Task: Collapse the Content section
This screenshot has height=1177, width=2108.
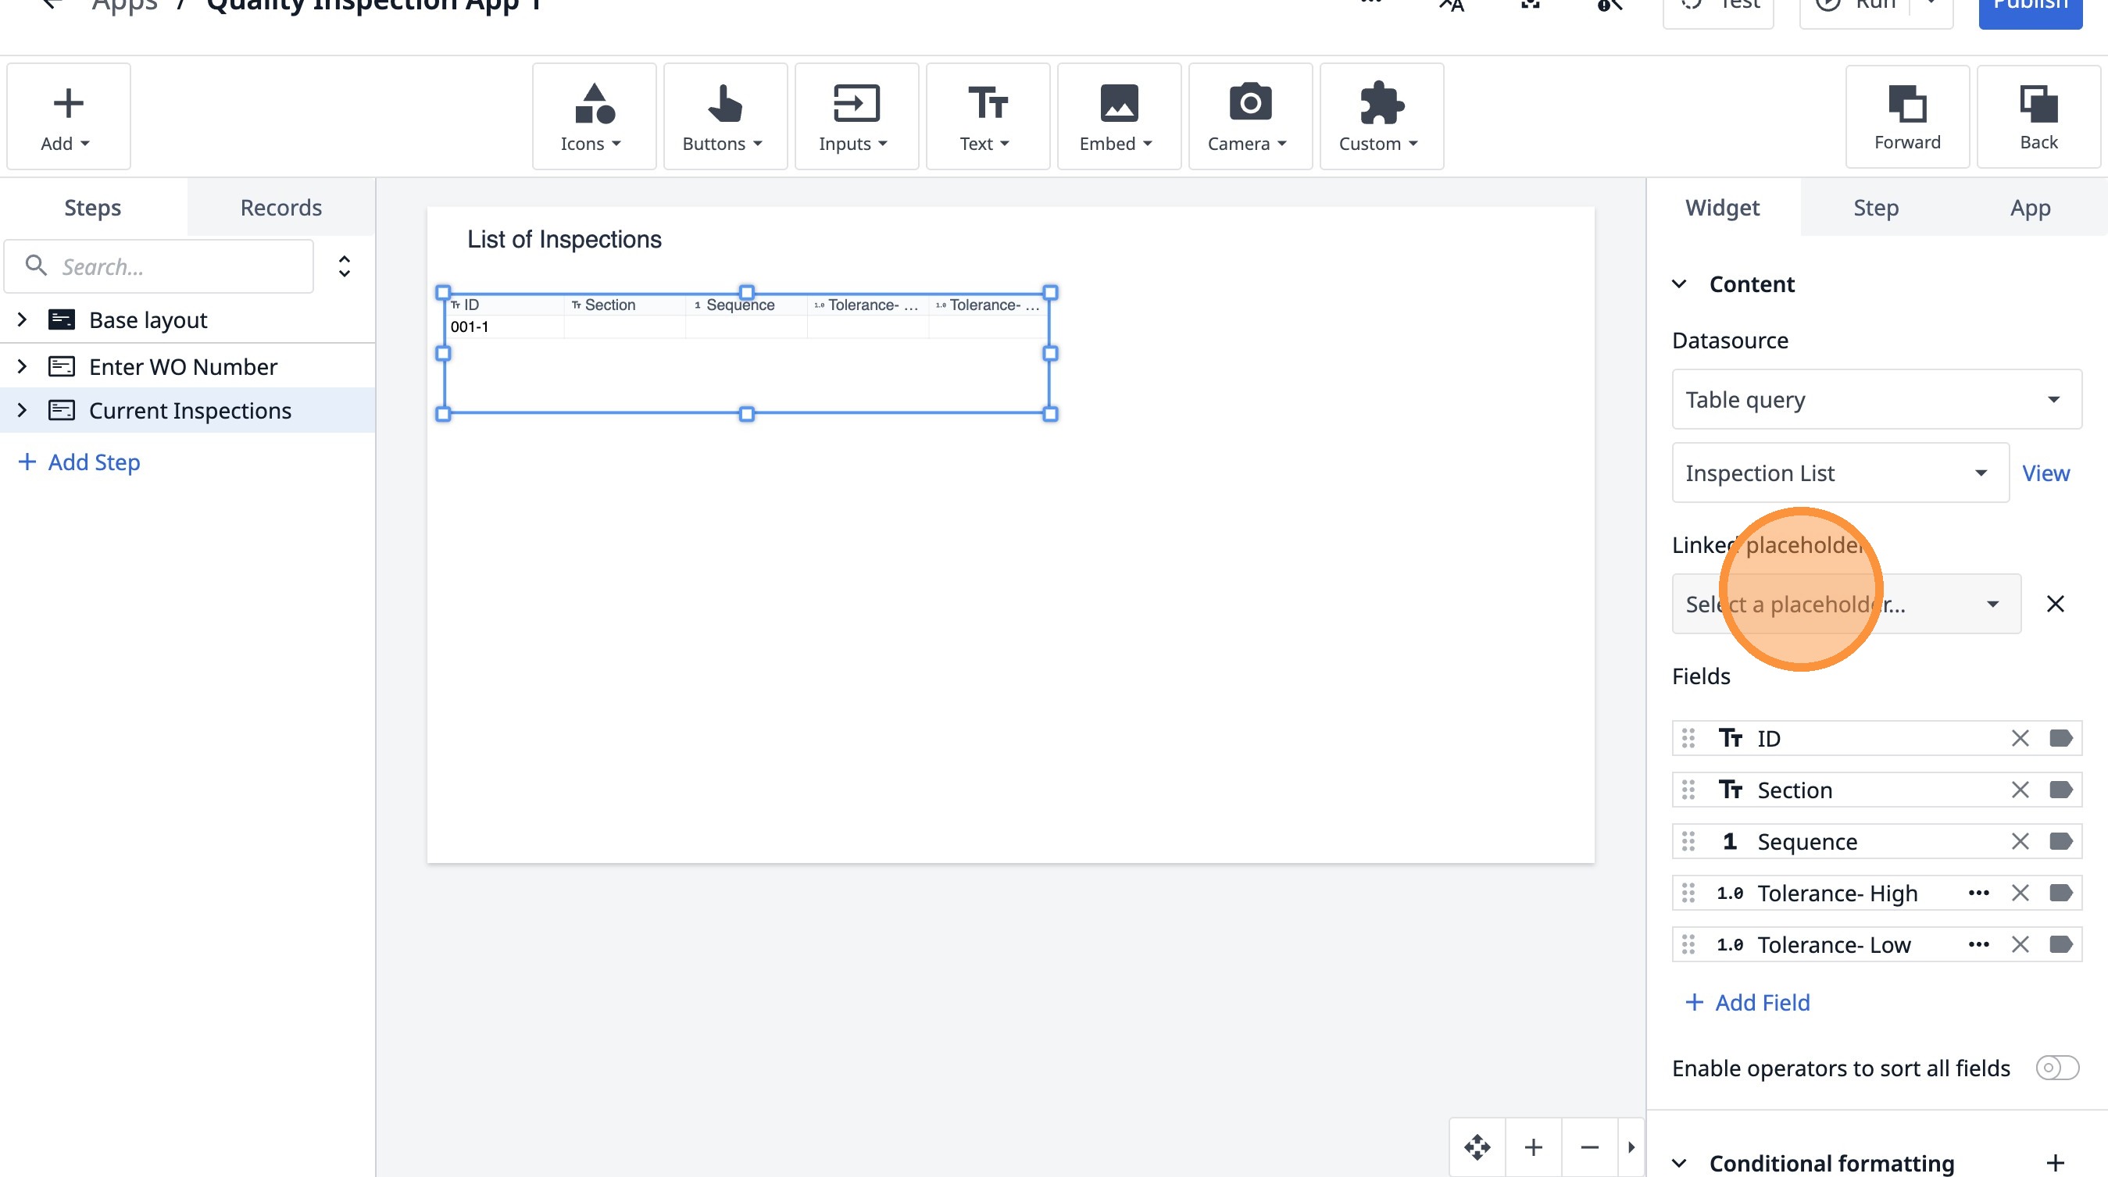Action: tap(1679, 284)
